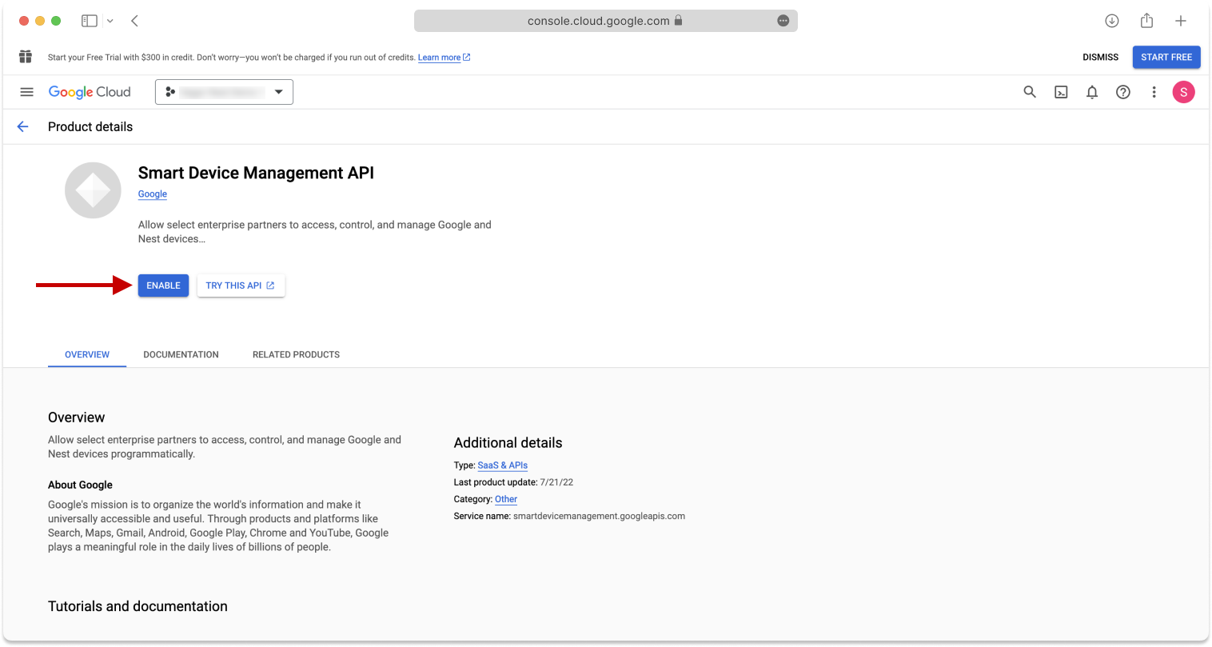Screen dimensions: 1212x647
Task: Click the address bar showing console.cloud.google.com
Action: tap(605, 21)
